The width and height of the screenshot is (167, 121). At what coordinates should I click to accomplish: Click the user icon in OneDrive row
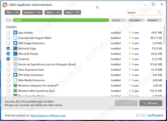coord(130,59)
